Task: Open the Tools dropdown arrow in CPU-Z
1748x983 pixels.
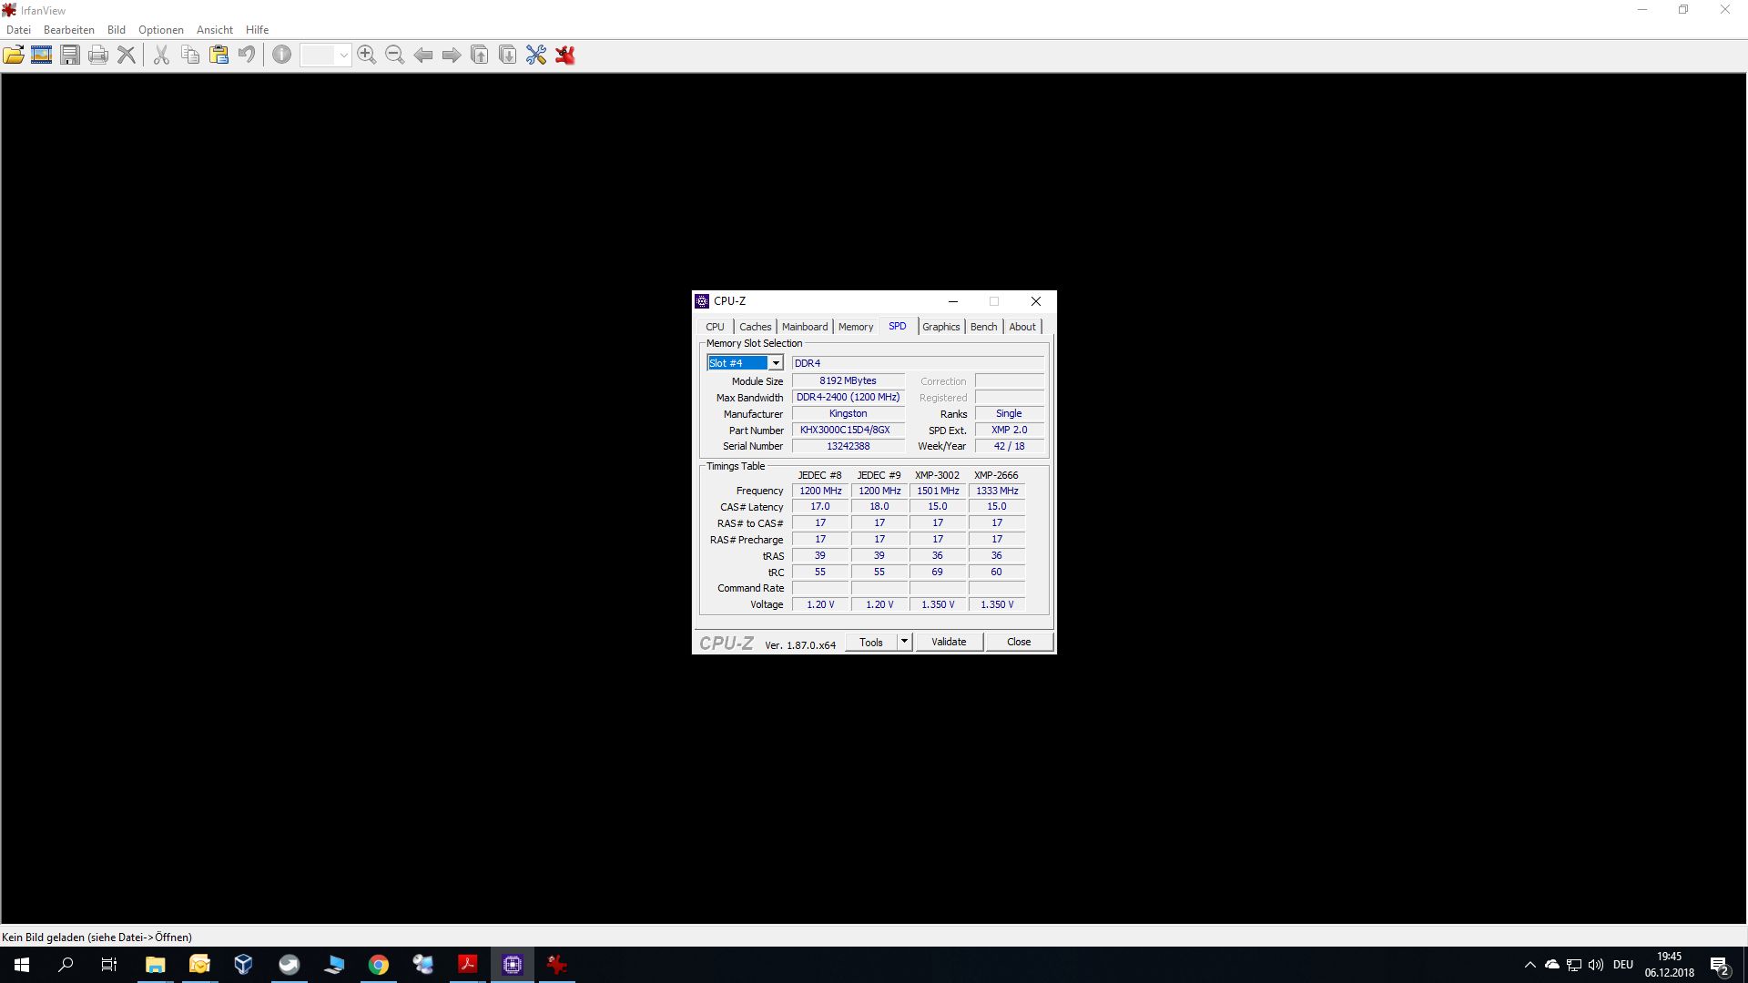Action: point(904,642)
